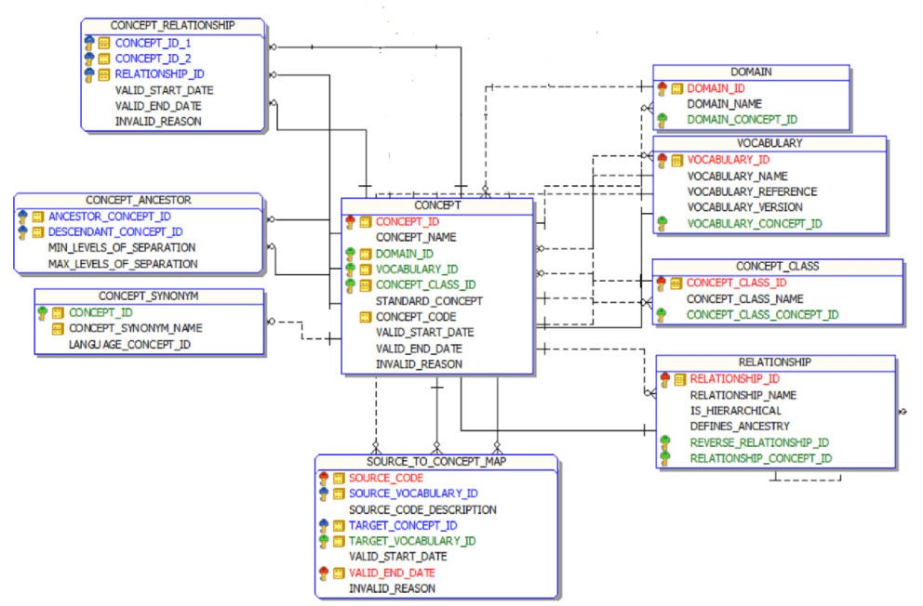Click the primary key icon next to CONCEPT_CLASS_ID
Screen dimensions: 923x606
click(x=663, y=283)
